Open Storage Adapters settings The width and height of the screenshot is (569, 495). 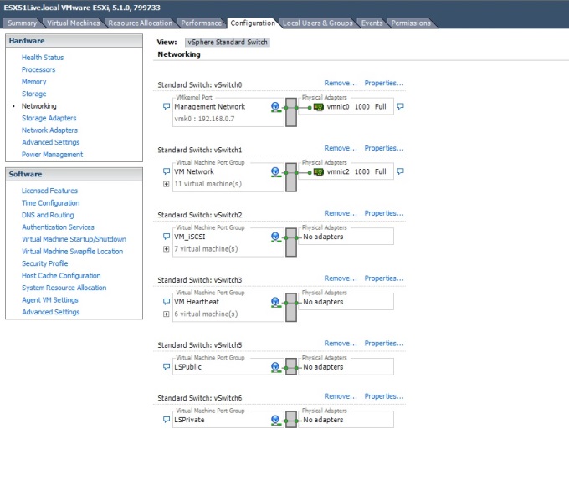click(49, 118)
